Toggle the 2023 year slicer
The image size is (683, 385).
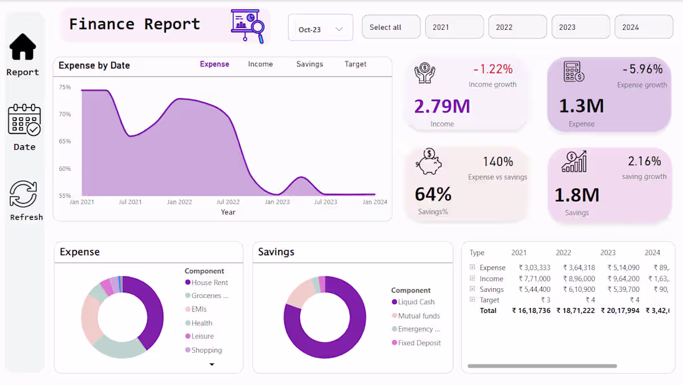(x=581, y=27)
